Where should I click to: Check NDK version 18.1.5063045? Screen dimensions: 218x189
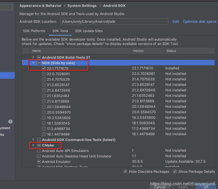pyautogui.click(x=44, y=123)
